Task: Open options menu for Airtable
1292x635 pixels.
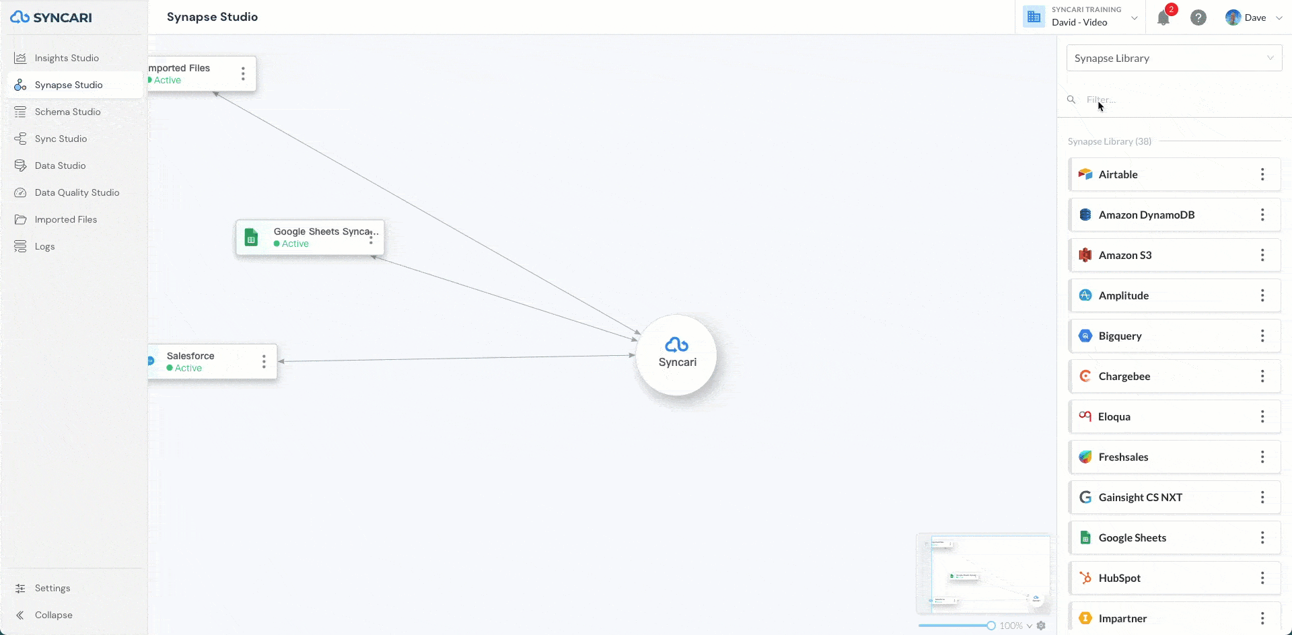Action: coord(1262,174)
